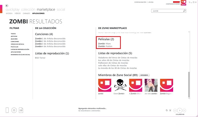The height and width of the screenshot is (117, 198).
Task: Switch to the colección tab
Action: [28, 10]
